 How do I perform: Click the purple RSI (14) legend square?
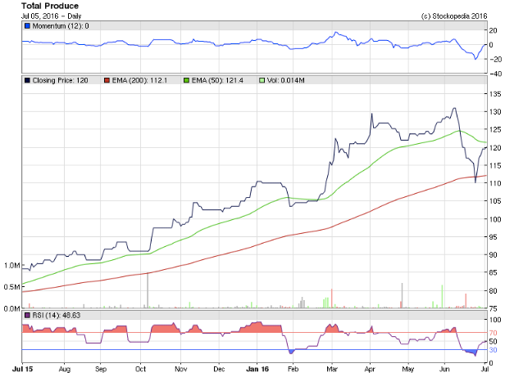[x=27, y=316]
